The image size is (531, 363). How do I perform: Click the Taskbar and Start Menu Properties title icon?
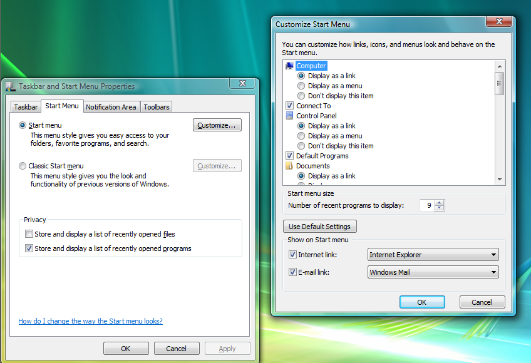point(11,86)
